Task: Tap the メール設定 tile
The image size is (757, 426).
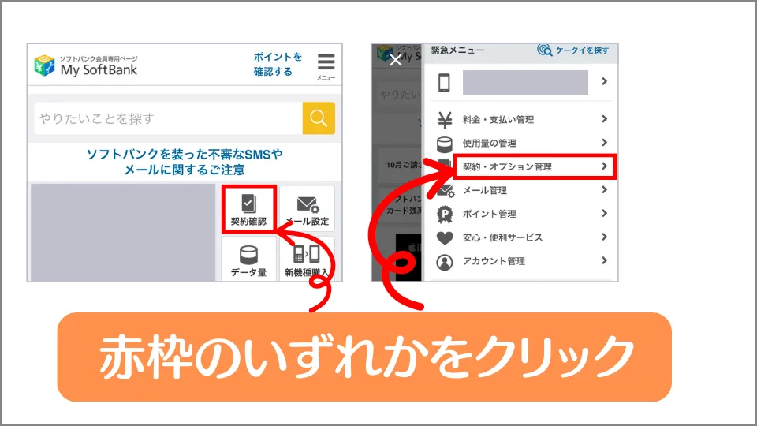Action: pyautogui.click(x=307, y=209)
